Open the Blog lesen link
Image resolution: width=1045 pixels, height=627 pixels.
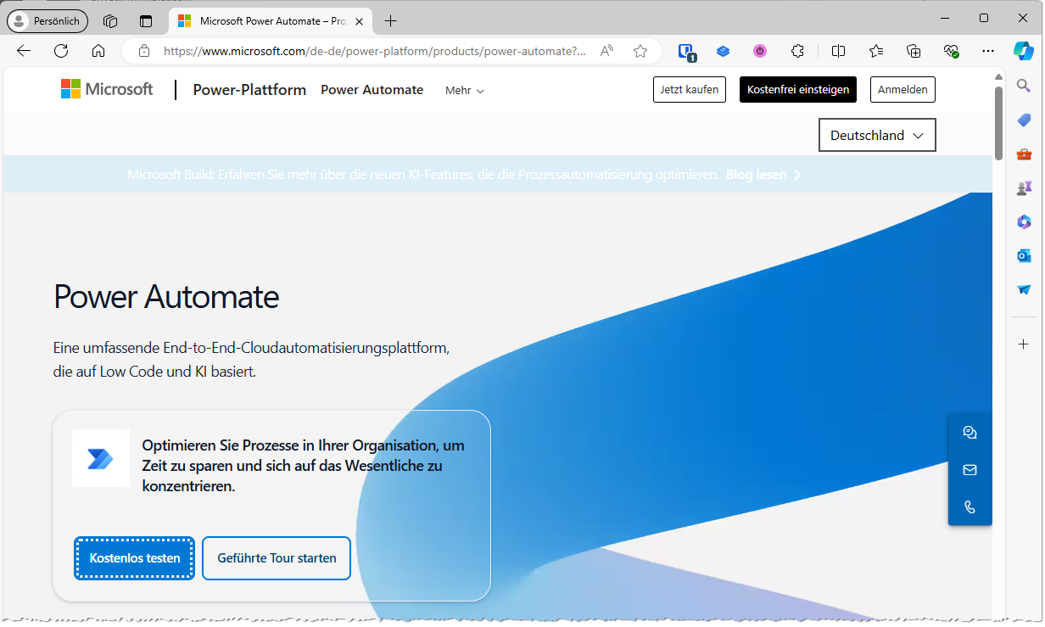(756, 174)
